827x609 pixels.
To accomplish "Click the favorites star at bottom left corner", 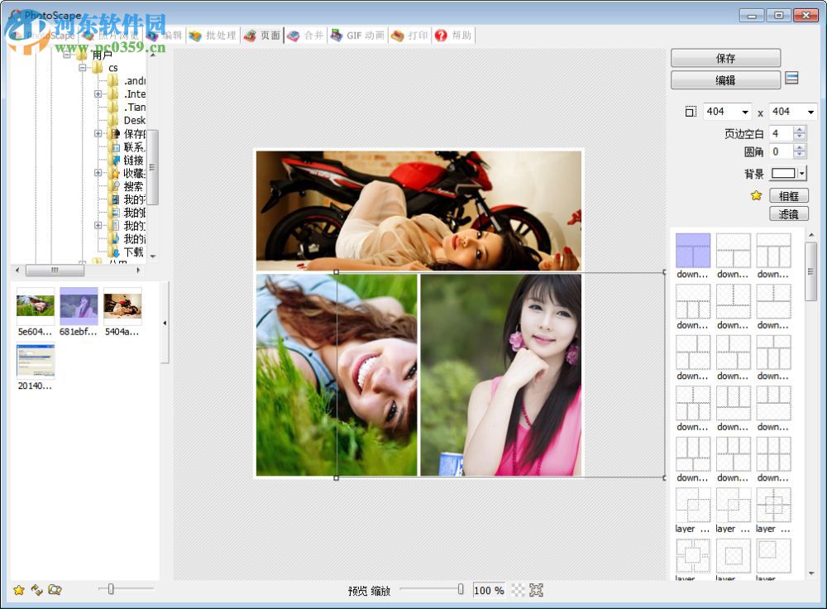I will [17, 590].
